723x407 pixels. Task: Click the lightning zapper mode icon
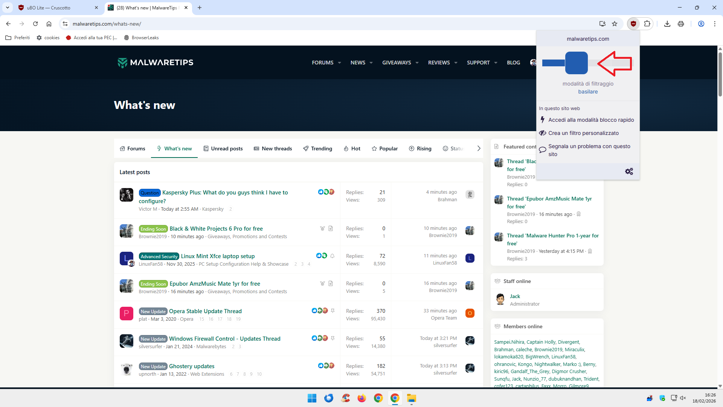542,120
